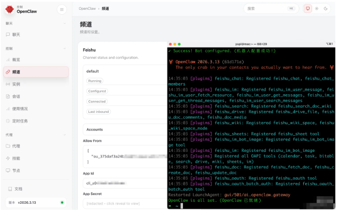Collapse the 代理 sidebar section
Image resolution: width=337 pixels, height=212 pixels.
click(65, 135)
